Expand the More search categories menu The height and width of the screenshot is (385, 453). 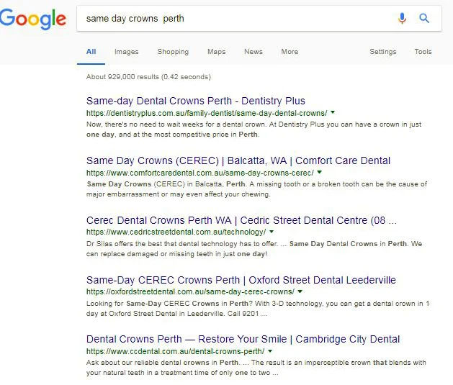(x=290, y=52)
